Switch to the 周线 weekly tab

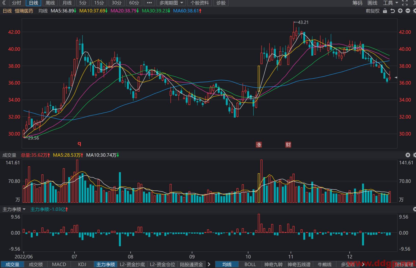coord(50,3)
